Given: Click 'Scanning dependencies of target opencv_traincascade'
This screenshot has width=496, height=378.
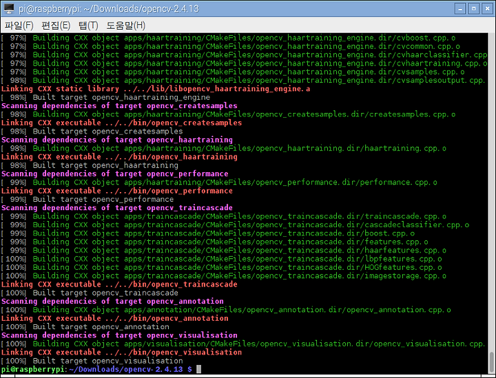Looking at the screenshot, I should (117, 208).
